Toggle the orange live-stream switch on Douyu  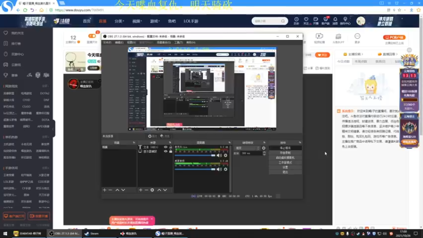click(92, 36)
